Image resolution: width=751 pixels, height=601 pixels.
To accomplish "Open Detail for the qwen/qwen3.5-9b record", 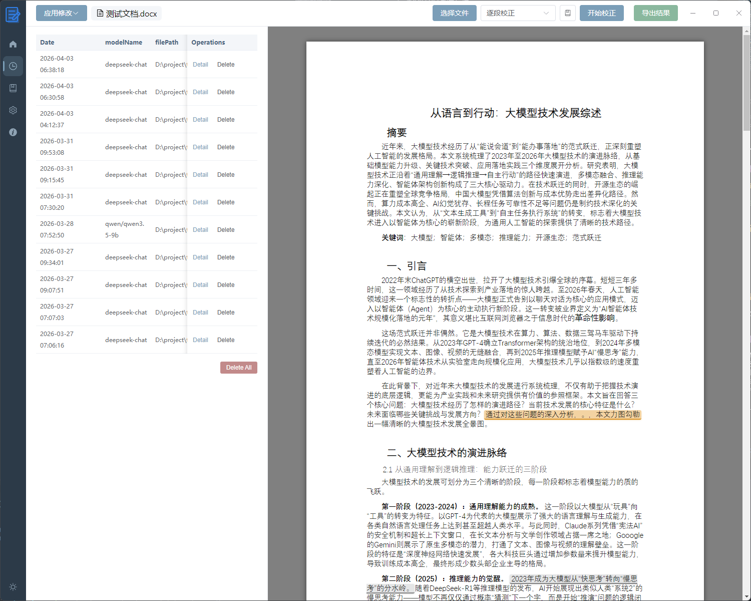I will point(200,230).
